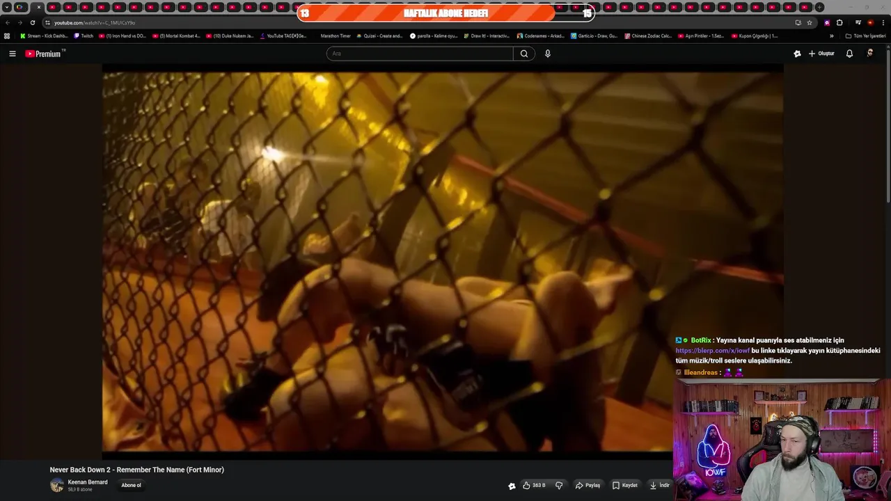Open the 'Oluştur' create button
This screenshot has width=891, height=501.
821,54
